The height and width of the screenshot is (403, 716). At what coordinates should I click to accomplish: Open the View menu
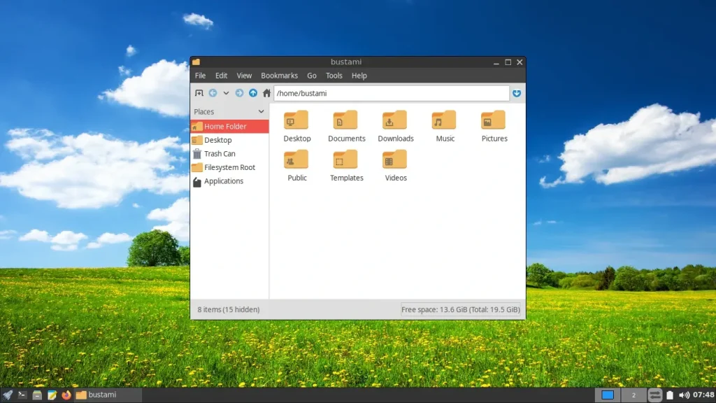[244, 76]
